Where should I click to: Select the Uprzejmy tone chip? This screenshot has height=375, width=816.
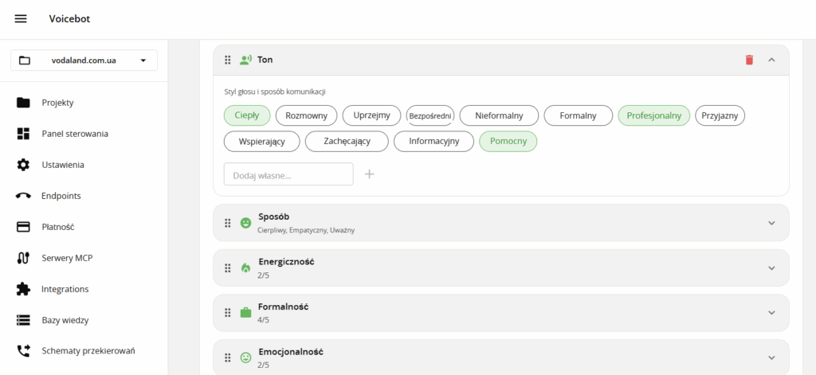[x=371, y=115]
